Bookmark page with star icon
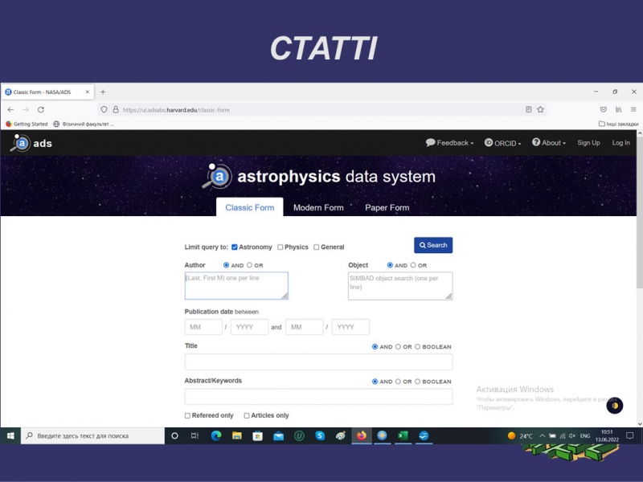643x482 pixels. pyautogui.click(x=540, y=109)
